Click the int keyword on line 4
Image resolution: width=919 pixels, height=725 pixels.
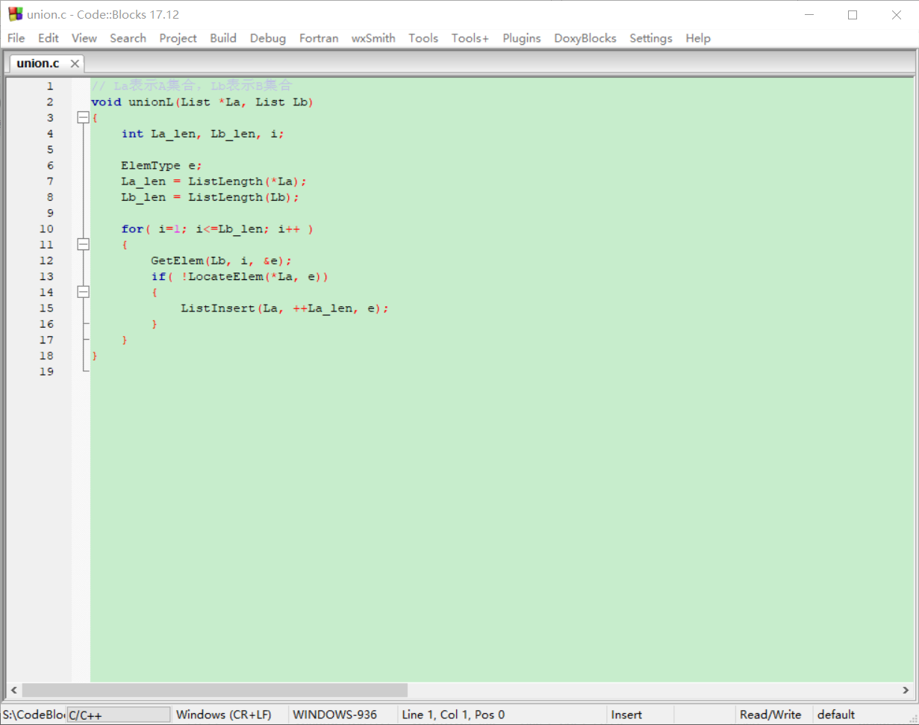pyautogui.click(x=132, y=134)
